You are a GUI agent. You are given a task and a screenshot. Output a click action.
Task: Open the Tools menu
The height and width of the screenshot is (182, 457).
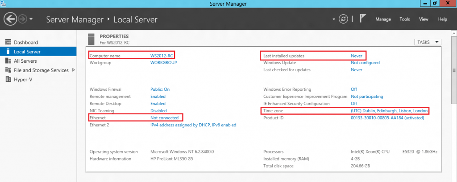click(405, 19)
